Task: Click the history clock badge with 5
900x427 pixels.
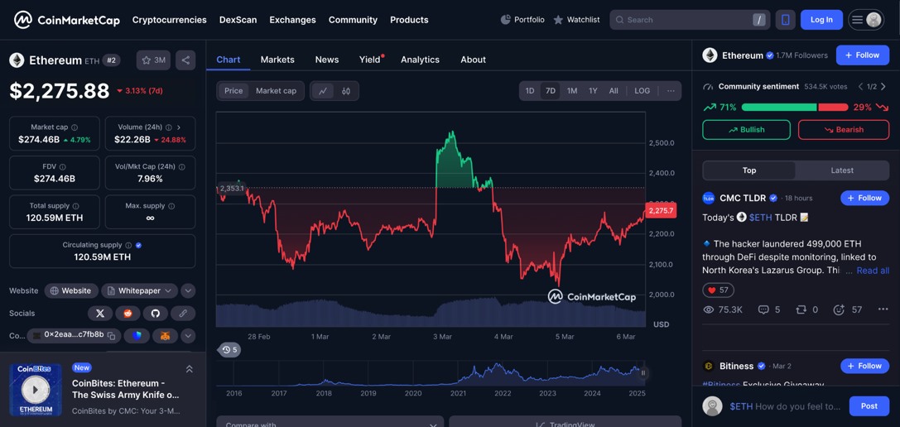Action: point(229,349)
